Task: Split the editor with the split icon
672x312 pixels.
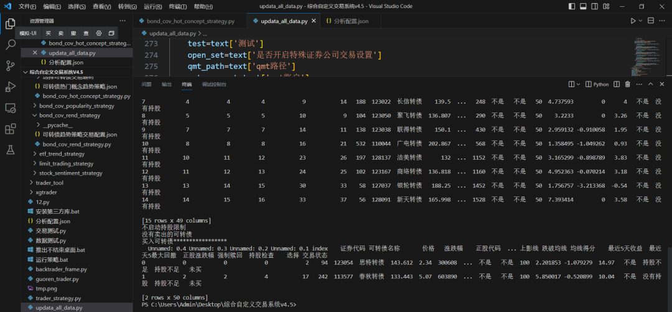Action: 651,21
